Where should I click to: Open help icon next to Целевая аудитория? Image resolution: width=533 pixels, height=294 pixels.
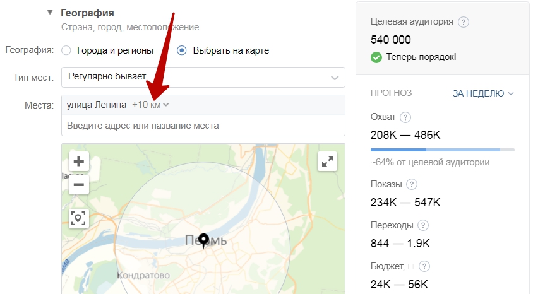464,22
